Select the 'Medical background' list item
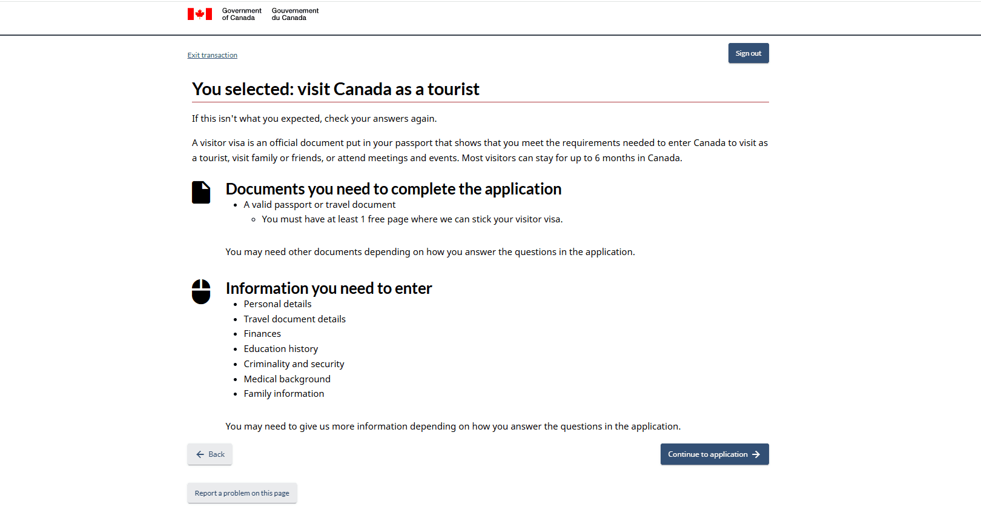Viewport: 981px width, 518px height. point(287,379)
